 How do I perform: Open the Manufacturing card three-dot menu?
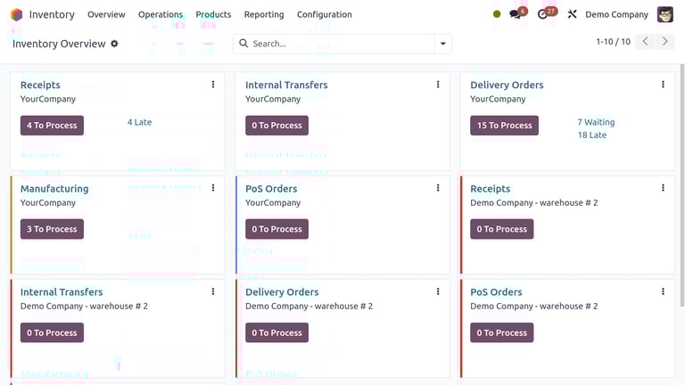[213, 188]
